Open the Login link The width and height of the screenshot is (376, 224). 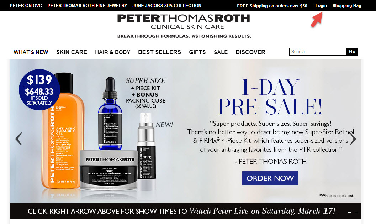321,6
